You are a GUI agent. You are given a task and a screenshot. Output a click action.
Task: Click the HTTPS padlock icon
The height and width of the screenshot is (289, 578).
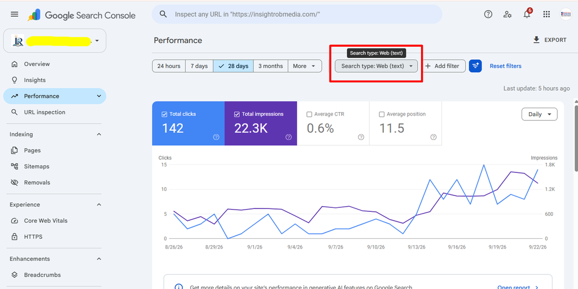(x=14, y=237)
